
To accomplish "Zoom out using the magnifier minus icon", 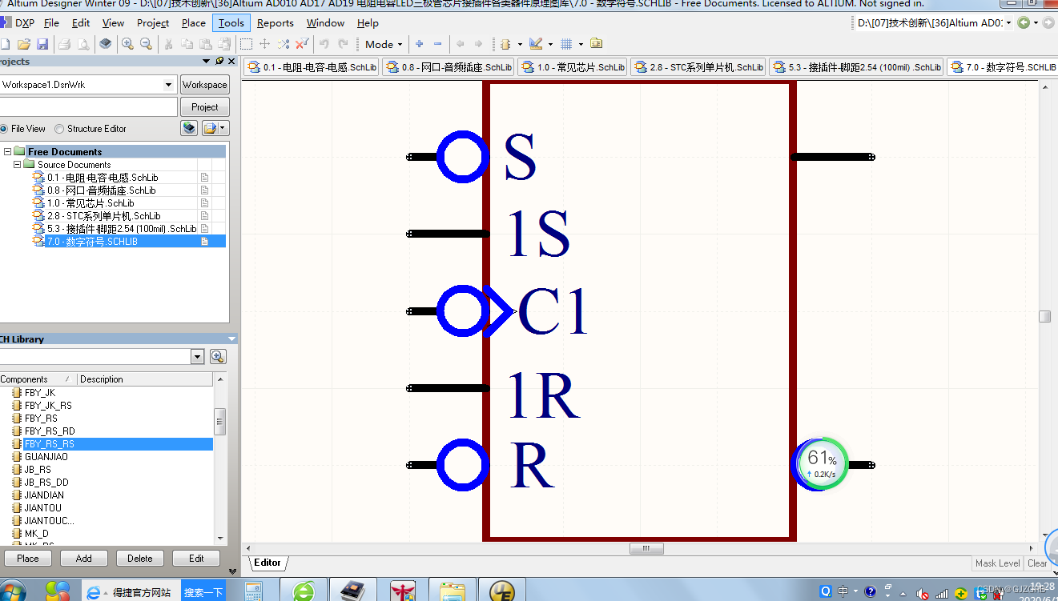I will (x=146, y=44).
